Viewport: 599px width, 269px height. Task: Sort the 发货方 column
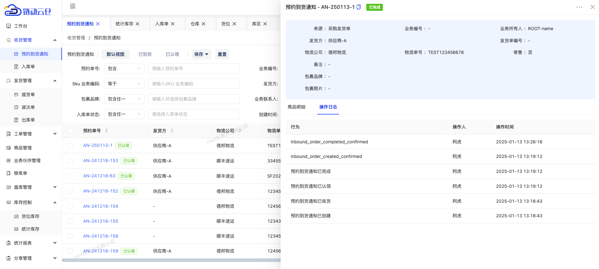pyautogui.click(x=172, y=130)
